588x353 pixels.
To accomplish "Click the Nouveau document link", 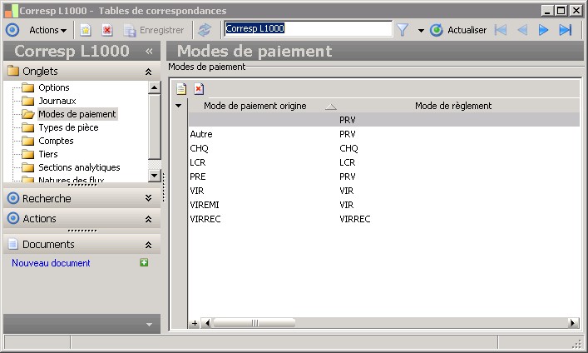I will pos(51,263).
